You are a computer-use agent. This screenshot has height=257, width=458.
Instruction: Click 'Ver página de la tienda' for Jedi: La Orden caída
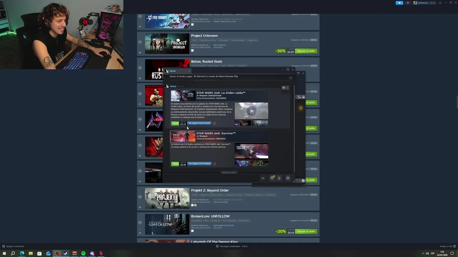[x=199, y=124]
